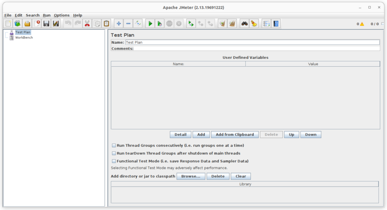Cut using the scissors icon

coord(87,24)
